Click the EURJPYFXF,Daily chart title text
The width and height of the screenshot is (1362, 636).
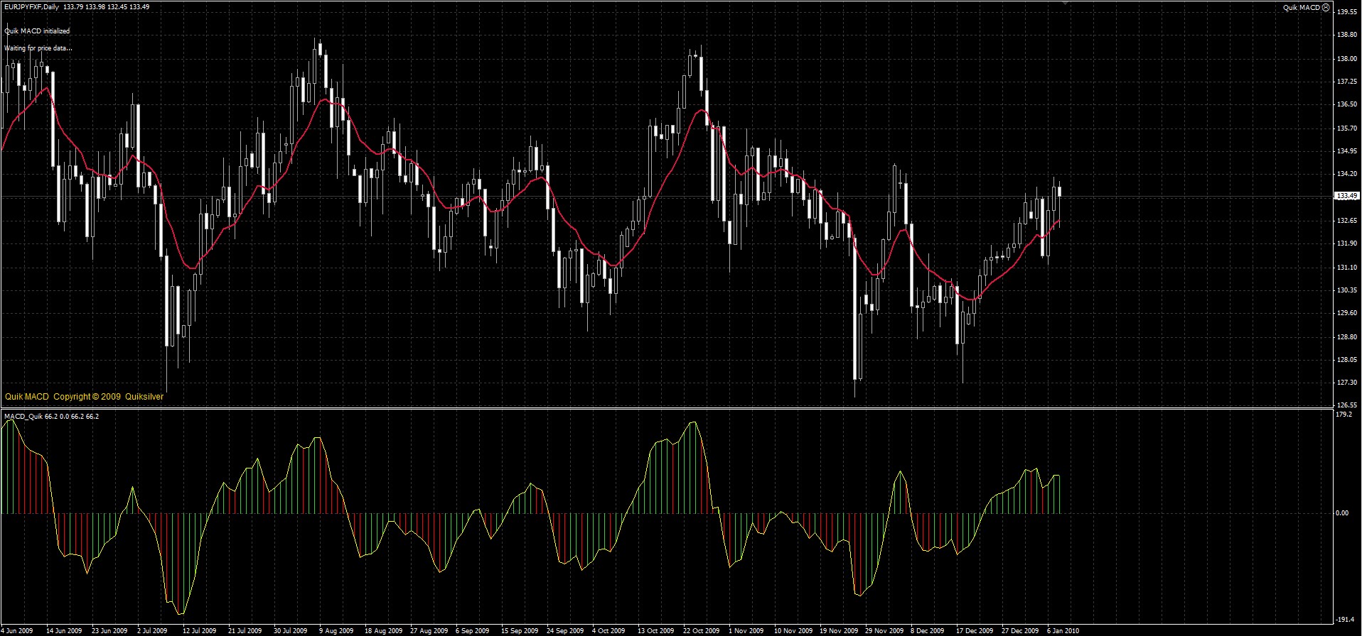pos(31,7)
